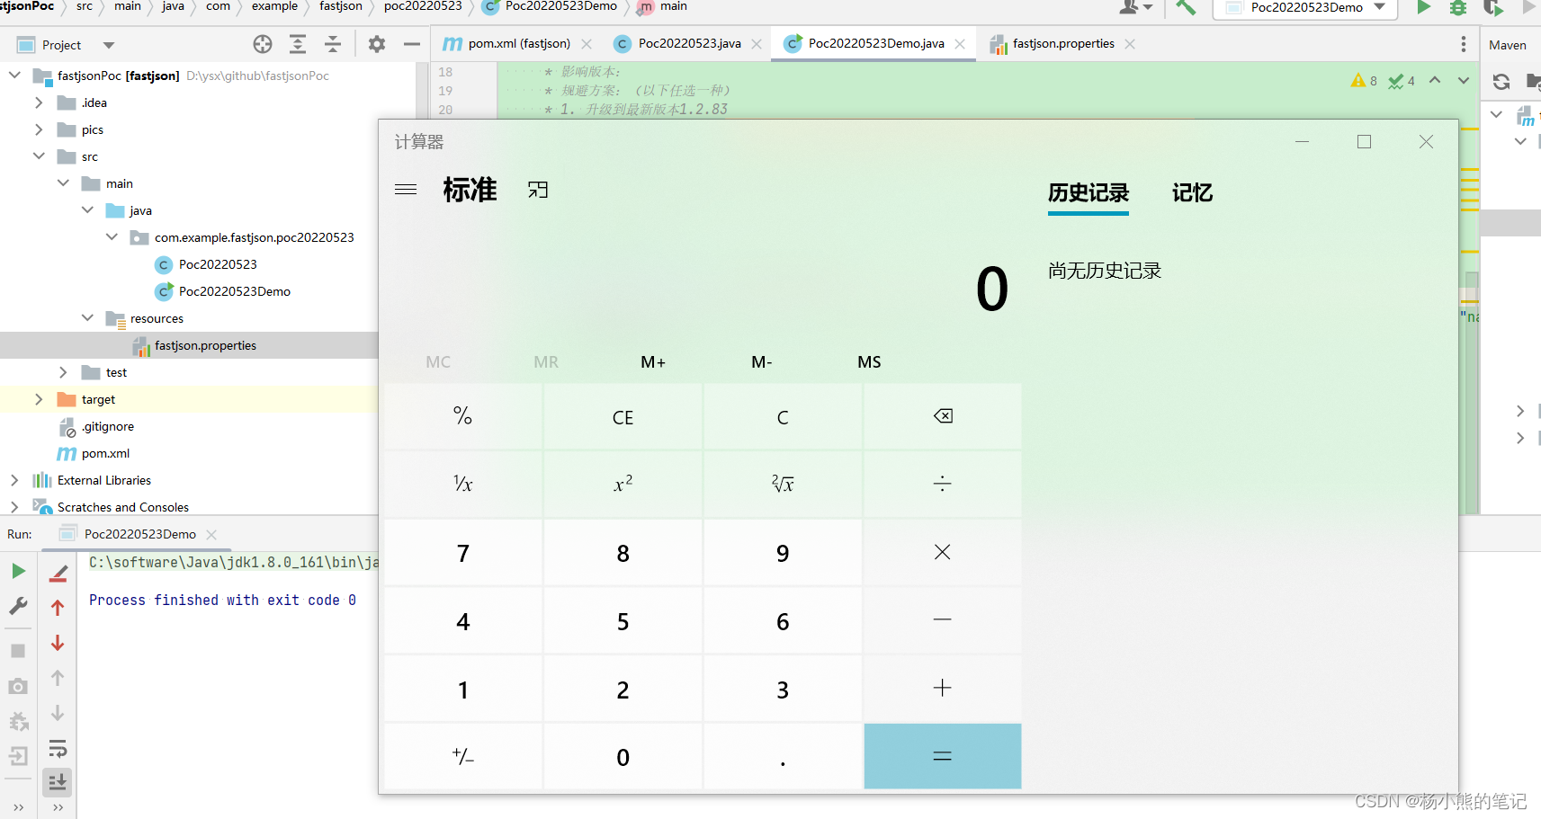The width and height of the screenshot is (1541, 819).
Task: Open the 记忆 tab in the Calculator
Action: 1192,193
